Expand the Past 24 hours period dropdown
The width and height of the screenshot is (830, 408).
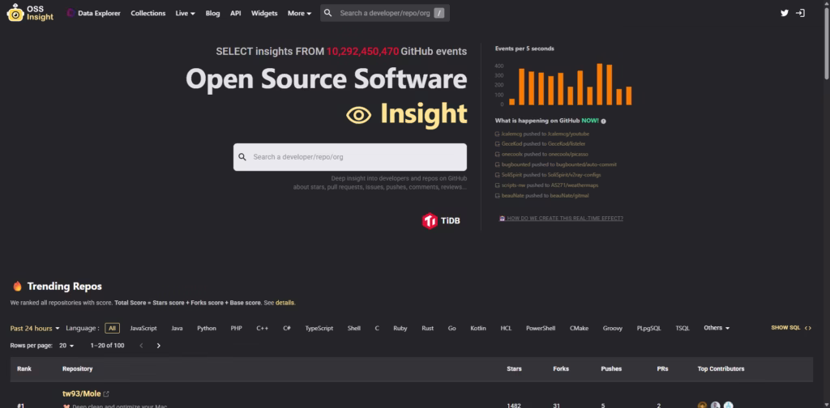[35, 328]
